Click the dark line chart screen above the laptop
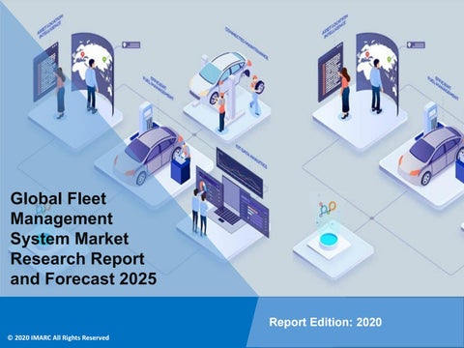The height and width of the screenshot is (348, 464). pyautogui.click(x=240, y=172)
